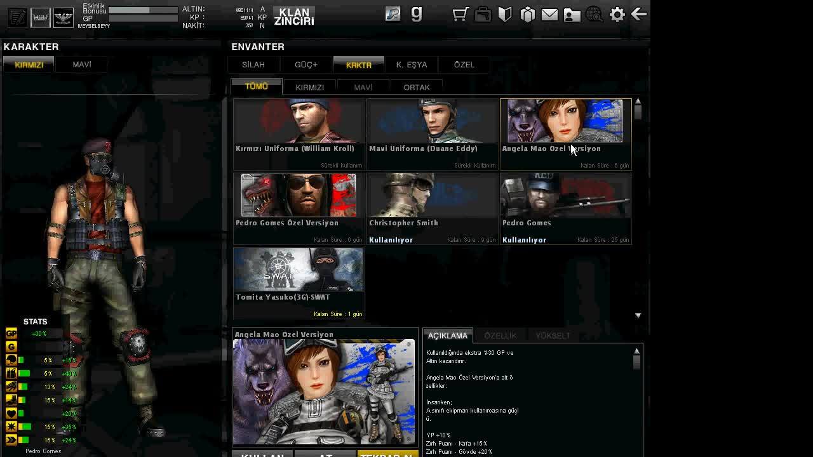Switch character to MAVİ team
Screen dimensions: 813x457
click(82, 64)
